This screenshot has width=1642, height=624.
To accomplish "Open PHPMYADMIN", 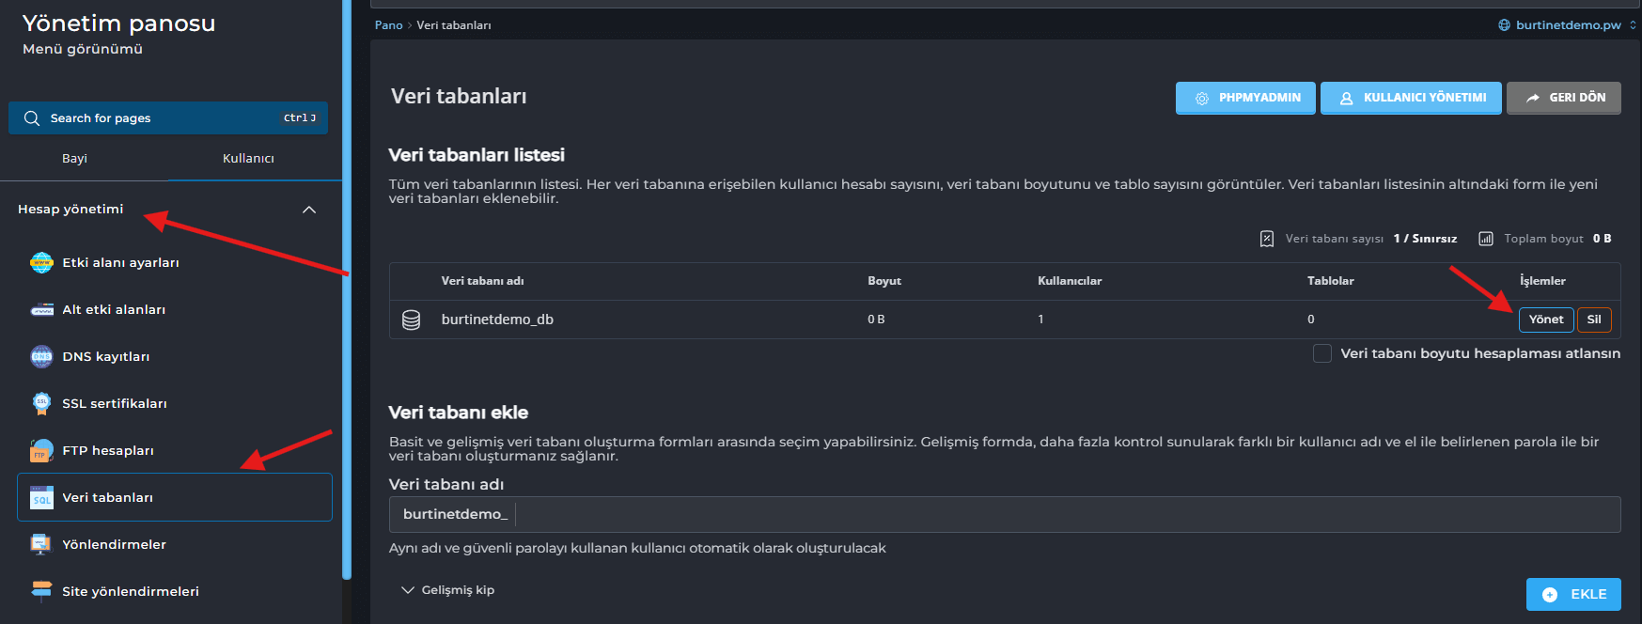I will pyautogui.click(x=1244, y=98).
